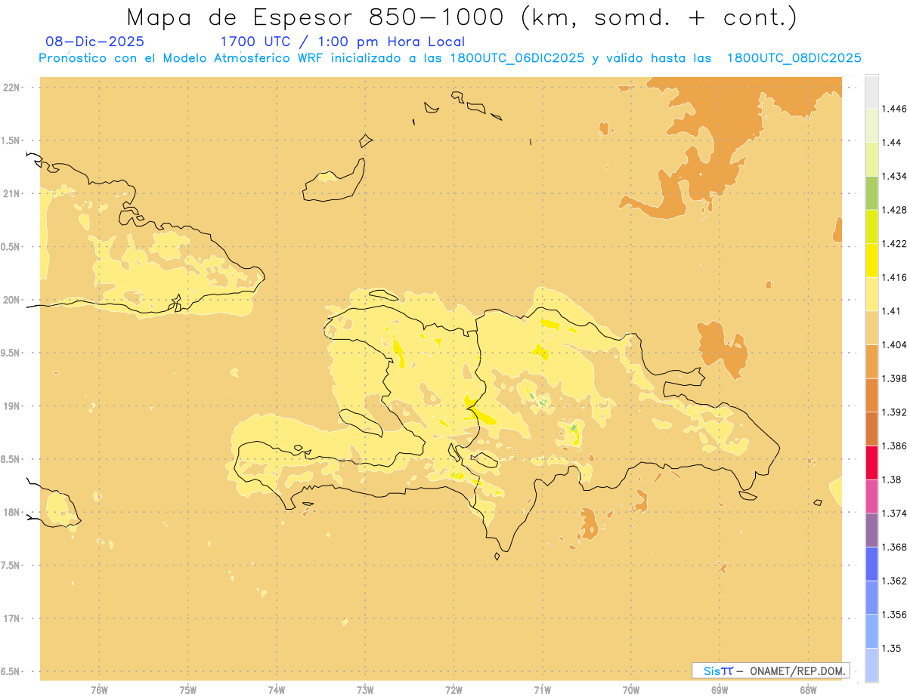Click the '71W' longitude label
Viewport: 907px width, 700px height.
coord(542,690)
